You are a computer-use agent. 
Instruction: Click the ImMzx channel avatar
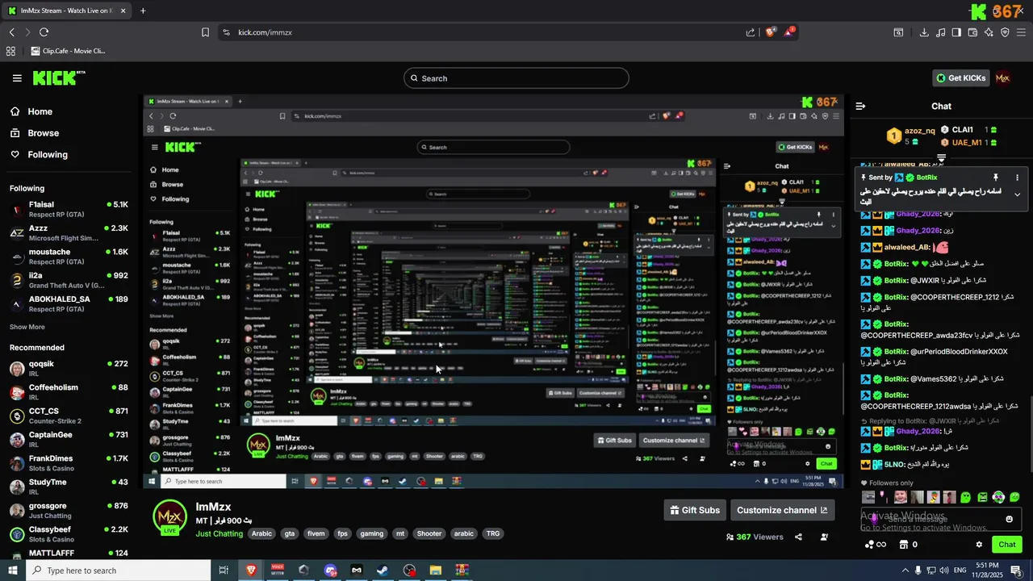(x=169, y=515)
